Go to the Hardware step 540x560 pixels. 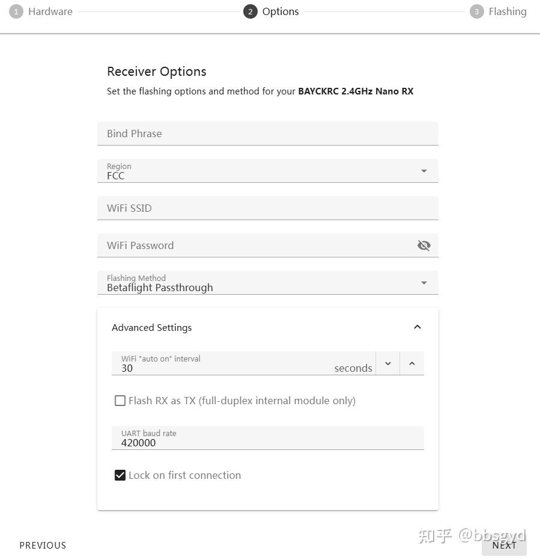tap(50, 11)
